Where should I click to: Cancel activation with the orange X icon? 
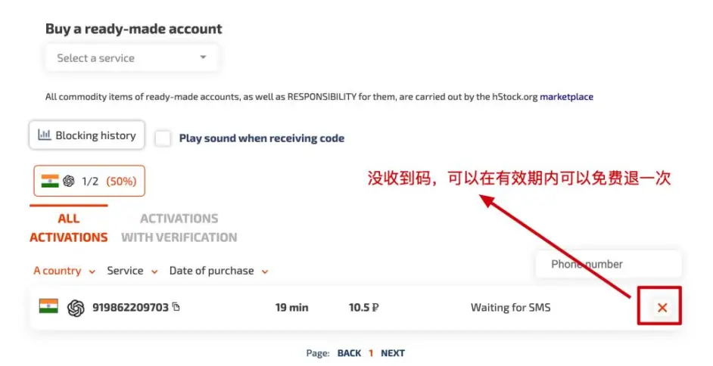(x=662, y=308)
